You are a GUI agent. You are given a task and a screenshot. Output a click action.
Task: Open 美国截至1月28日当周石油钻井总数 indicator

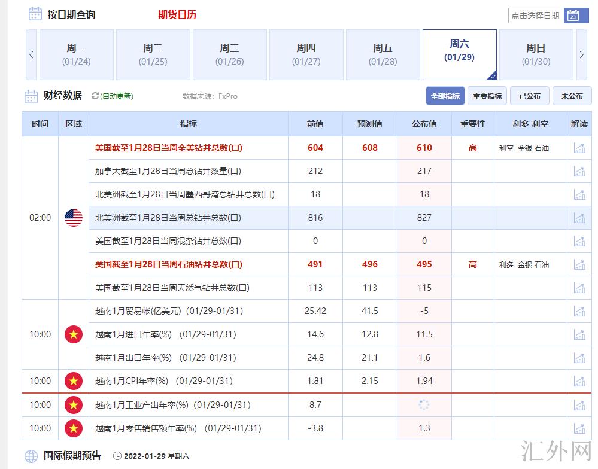[169, 264]
